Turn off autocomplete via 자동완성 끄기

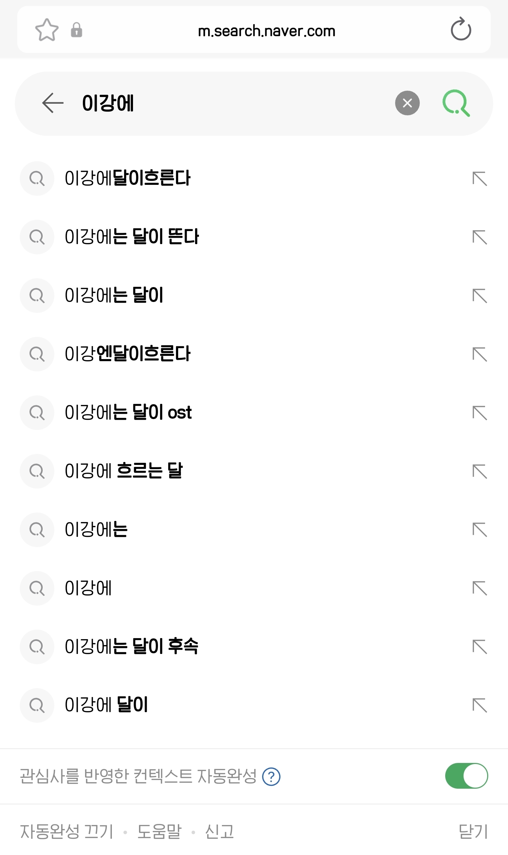coord(66,832)
